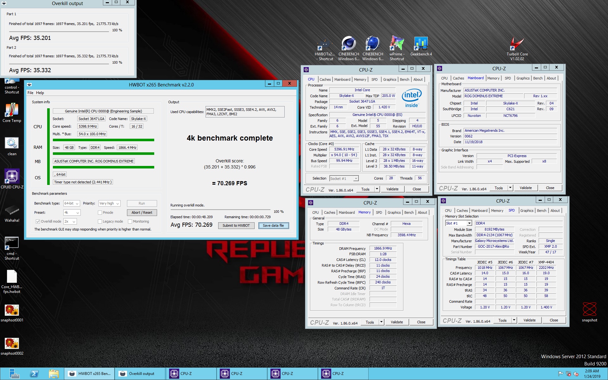This screenshot has height=380, width=608.
Task: Launch TurboV Core V1.02.02 icon
Action: pyautogui.click(x=517, y=48)
